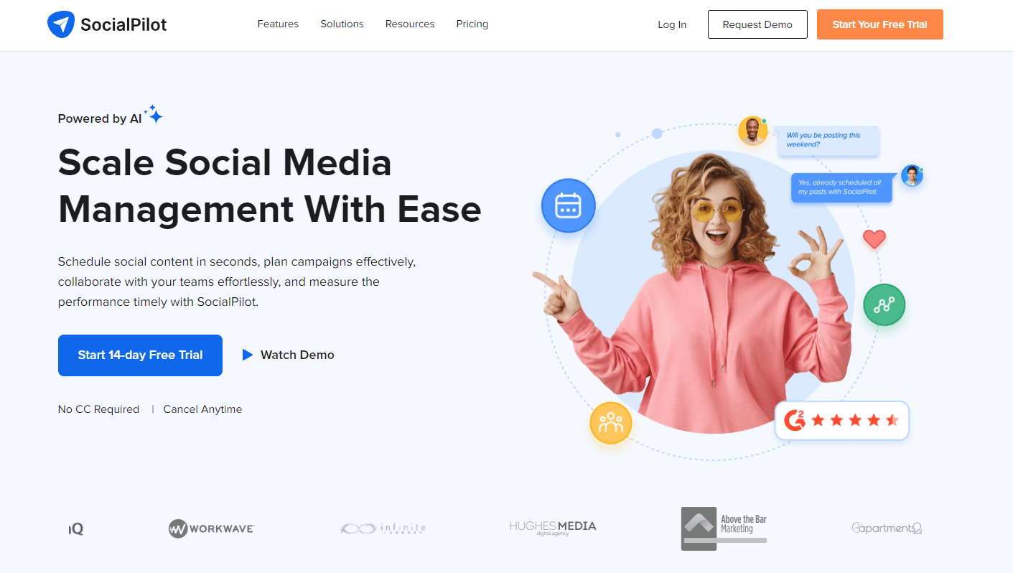Click the 'No CC Required' text
1013x573 pixels.
(98, 409)
